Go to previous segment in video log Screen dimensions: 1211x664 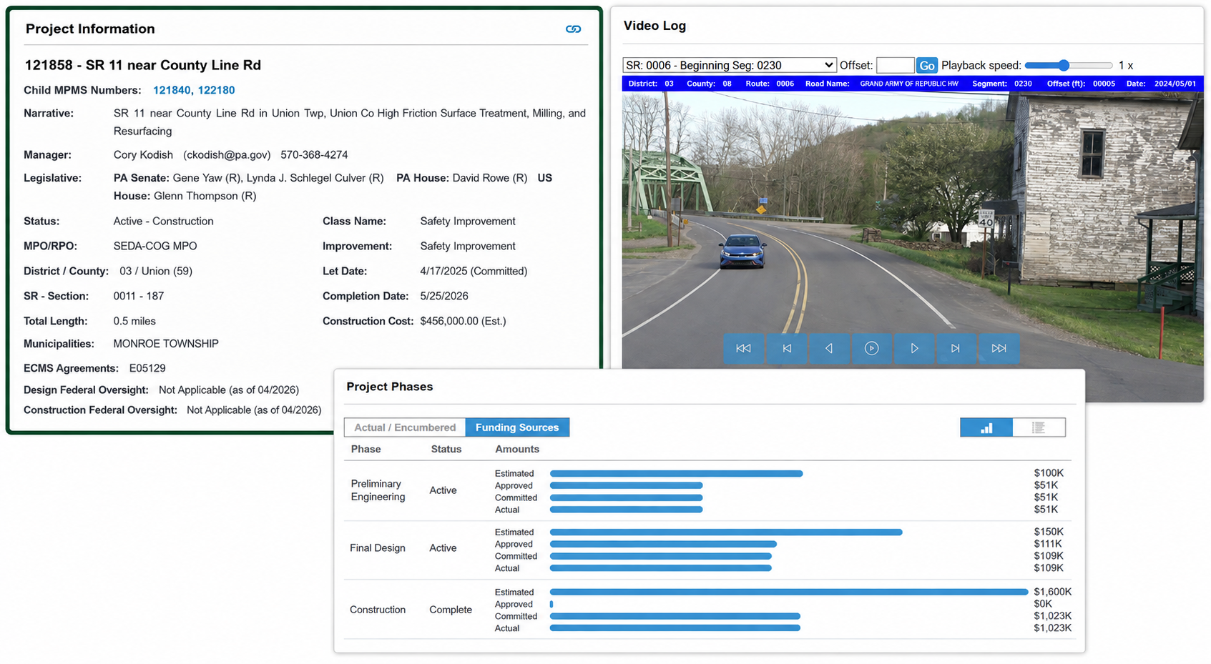pos(787,348)
